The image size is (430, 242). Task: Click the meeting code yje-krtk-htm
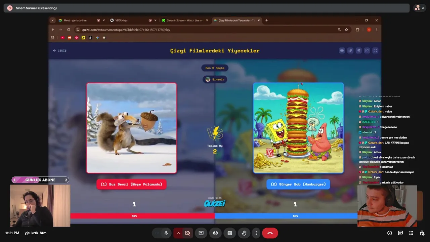[x=36, y=233]
